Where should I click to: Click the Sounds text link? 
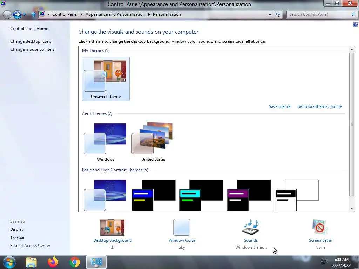251,240
